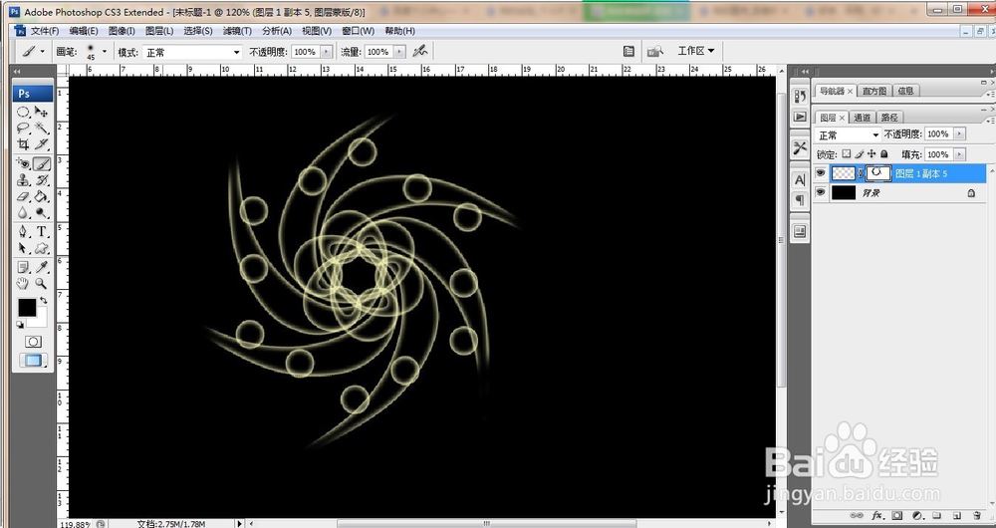Screen dimensions: 996x528
Task: Select the Lasso tool
Action: [24, 129]
